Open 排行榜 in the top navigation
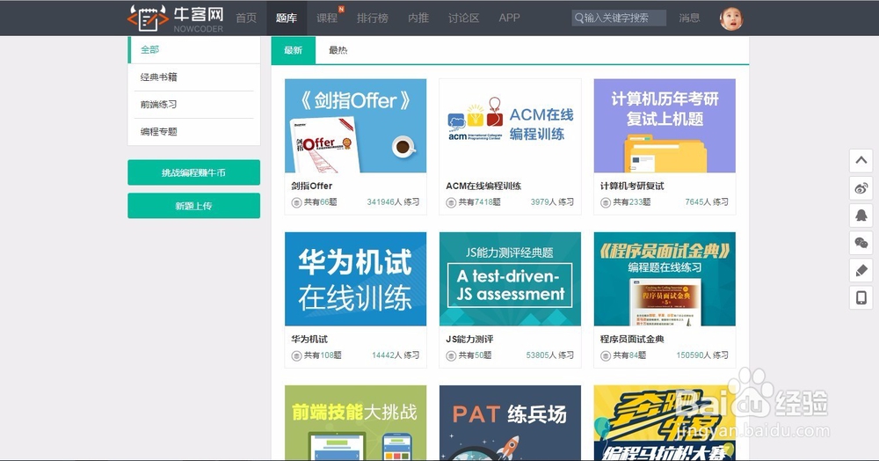Viewport: 879px width, 461px height. tap(372, 18)
